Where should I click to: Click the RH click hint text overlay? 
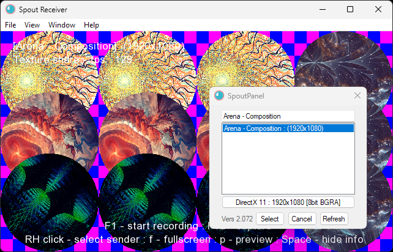pyautogui.click(x=195, y=239)
